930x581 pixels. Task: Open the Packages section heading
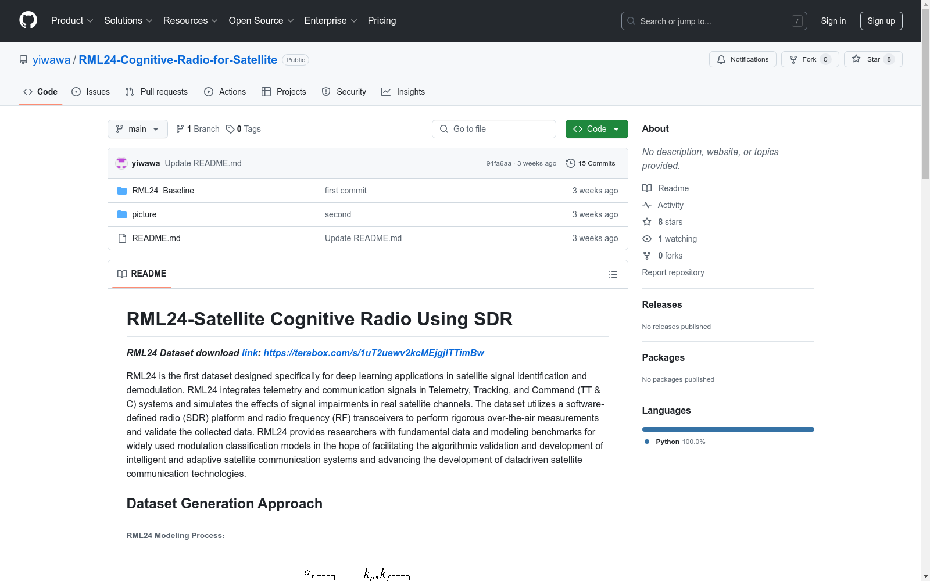tap(663, 357)
